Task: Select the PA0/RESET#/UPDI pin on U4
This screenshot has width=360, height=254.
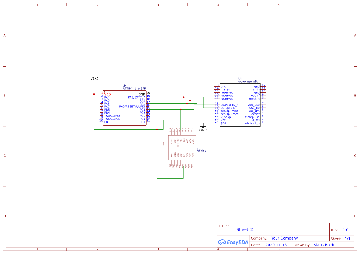Action: tap(132, 107)
